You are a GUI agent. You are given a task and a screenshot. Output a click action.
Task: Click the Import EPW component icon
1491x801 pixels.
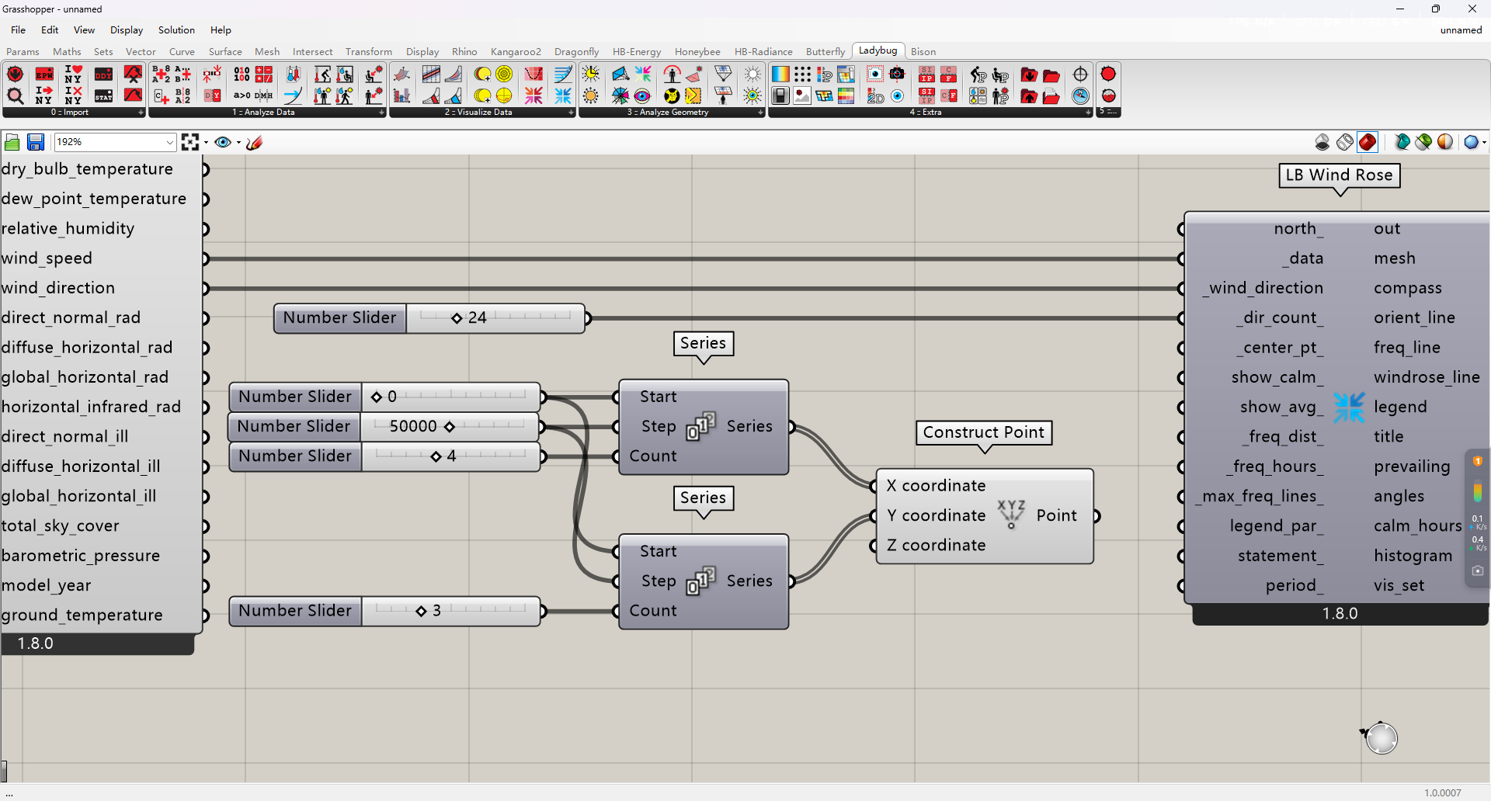(44, 75)
